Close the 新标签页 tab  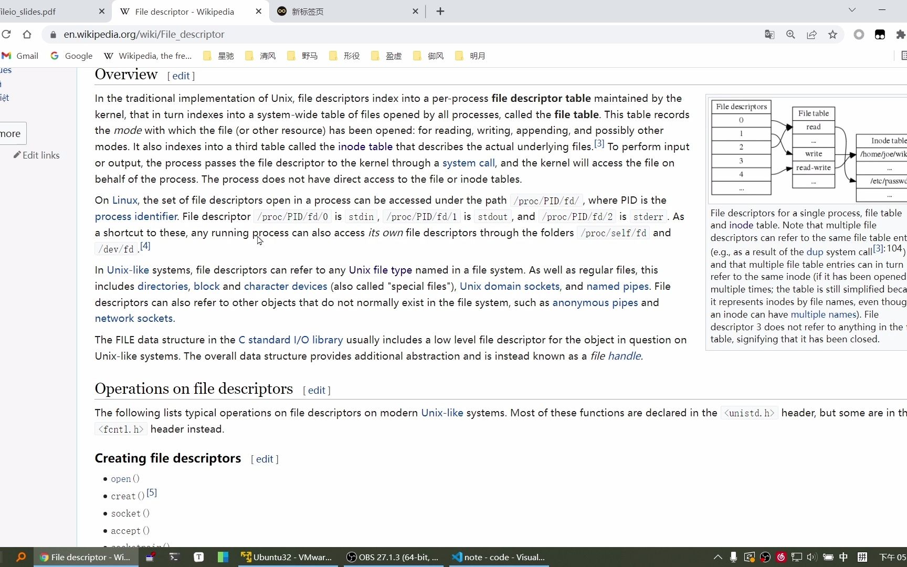coord(415,11)
